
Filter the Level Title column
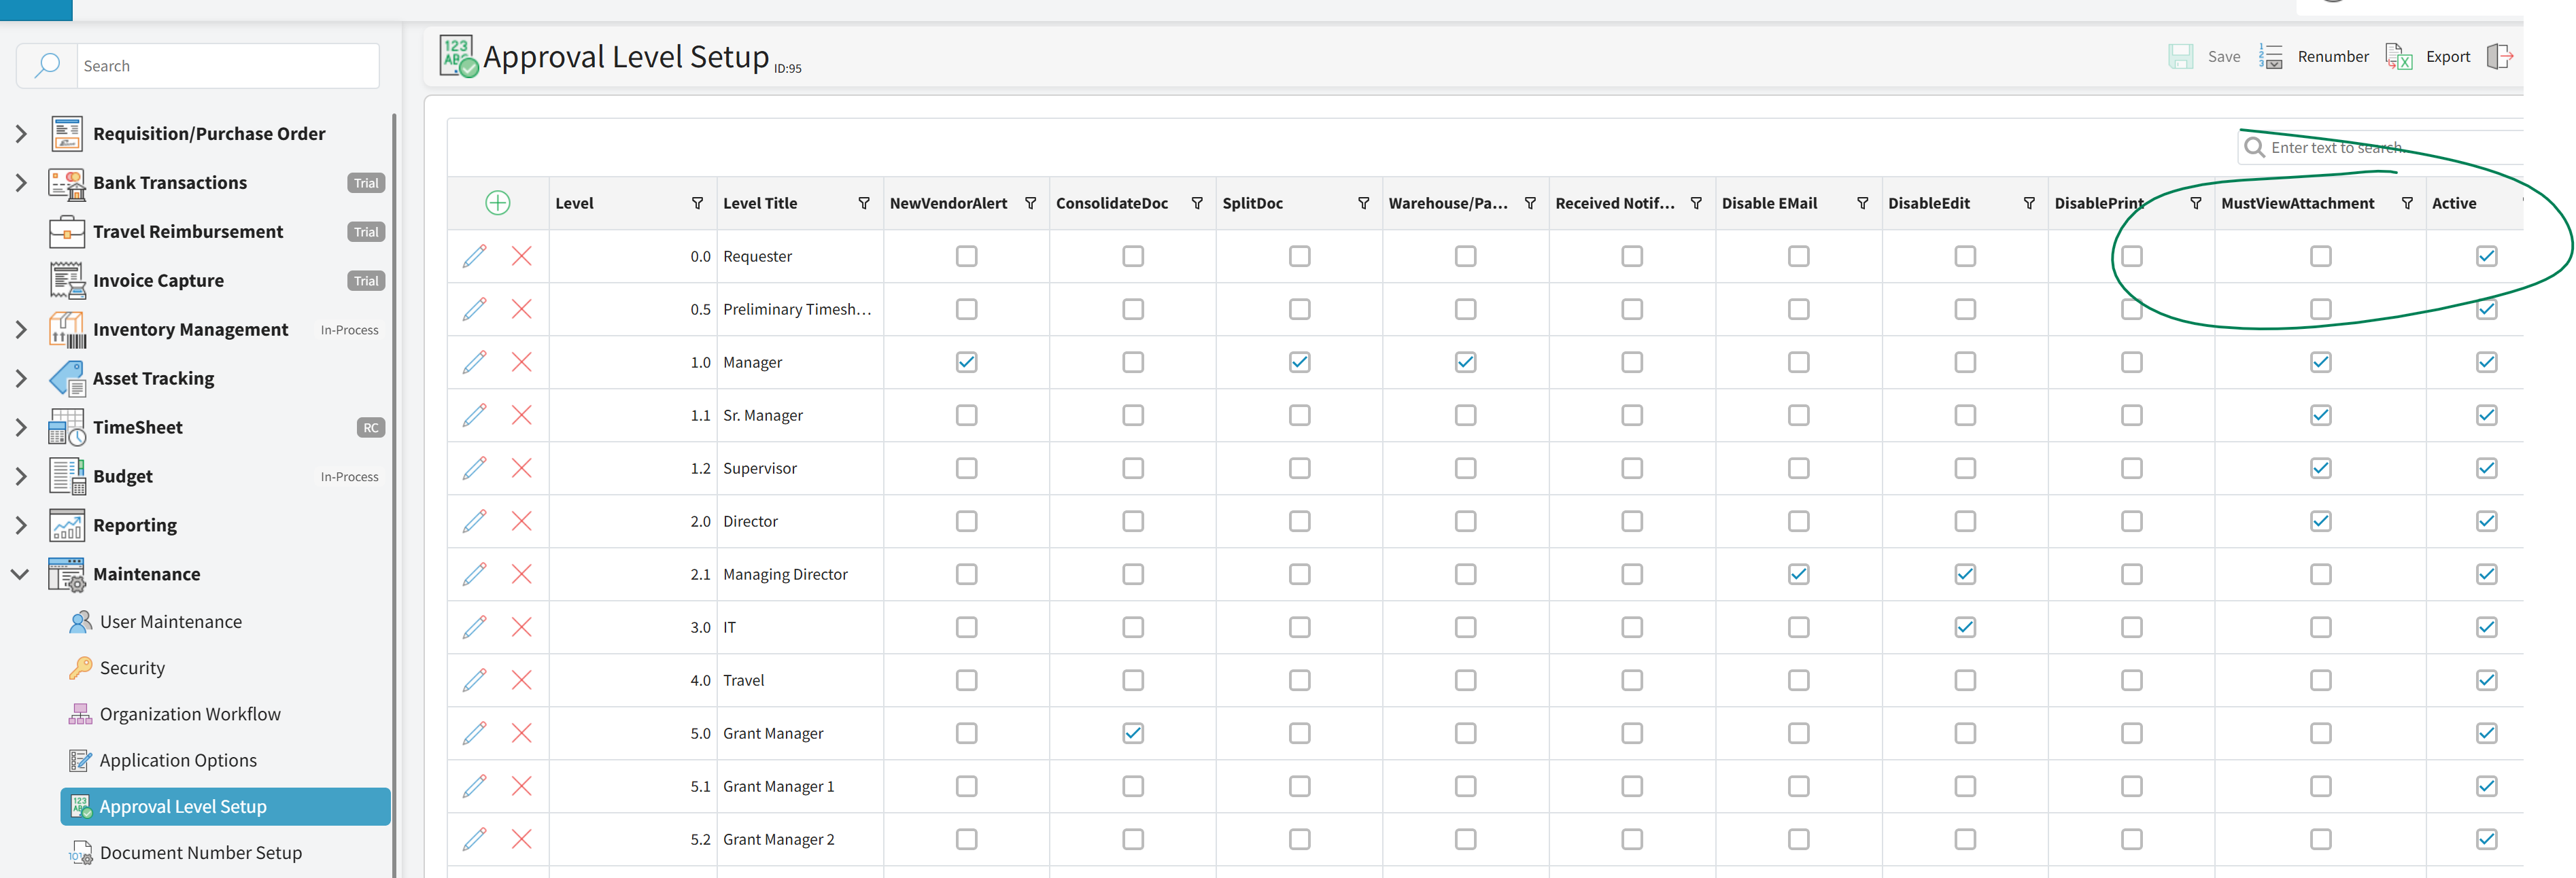coord(863,203)
